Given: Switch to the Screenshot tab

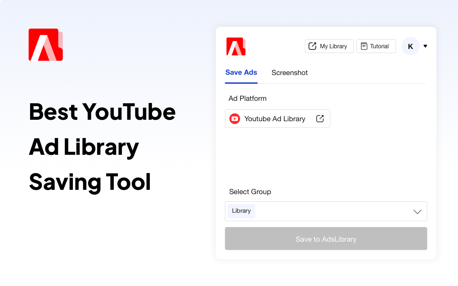Looking at the screenshot, I should coord(289,73).
